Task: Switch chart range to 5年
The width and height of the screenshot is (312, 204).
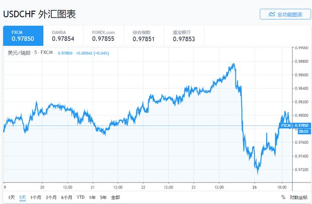Action: coord(103,197)
